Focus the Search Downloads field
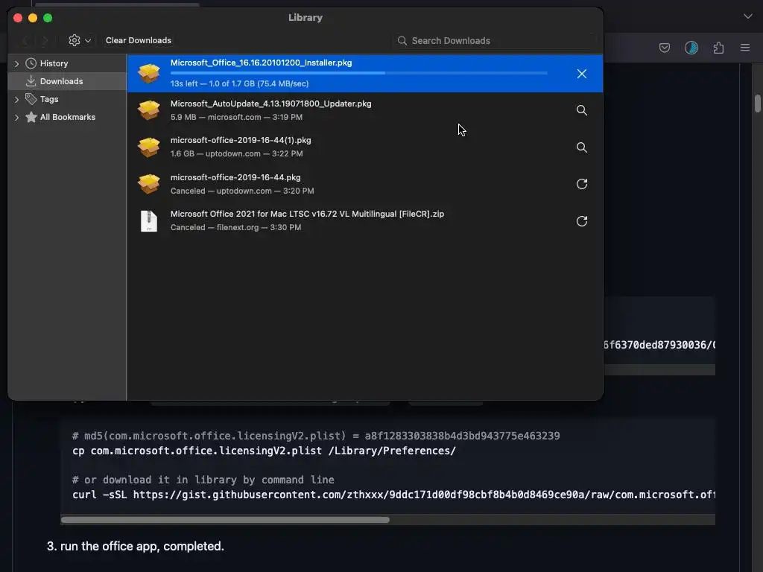The height and width of the screenshot is (572, 763). tap(495, 41)
